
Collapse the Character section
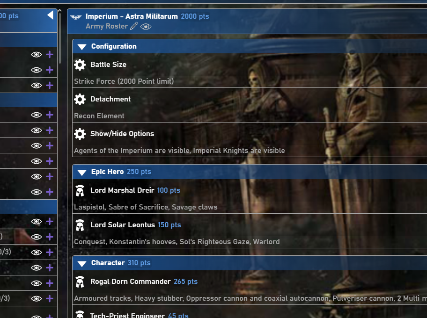point(81,263)
